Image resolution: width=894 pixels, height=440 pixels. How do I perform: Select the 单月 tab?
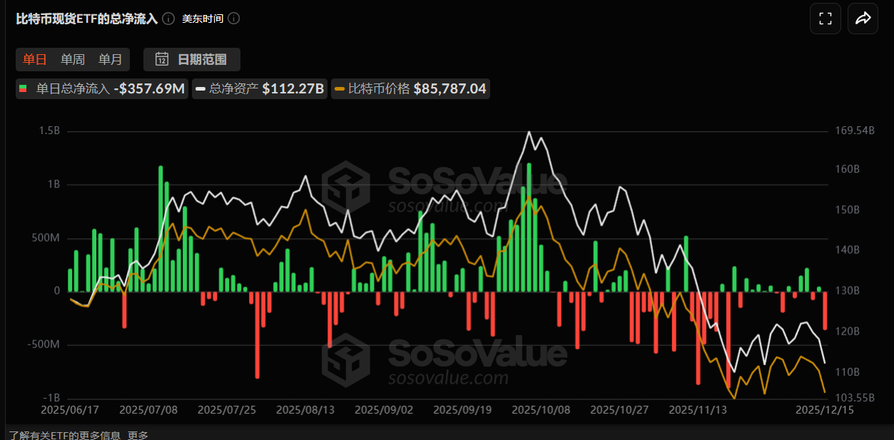[110, 59]
